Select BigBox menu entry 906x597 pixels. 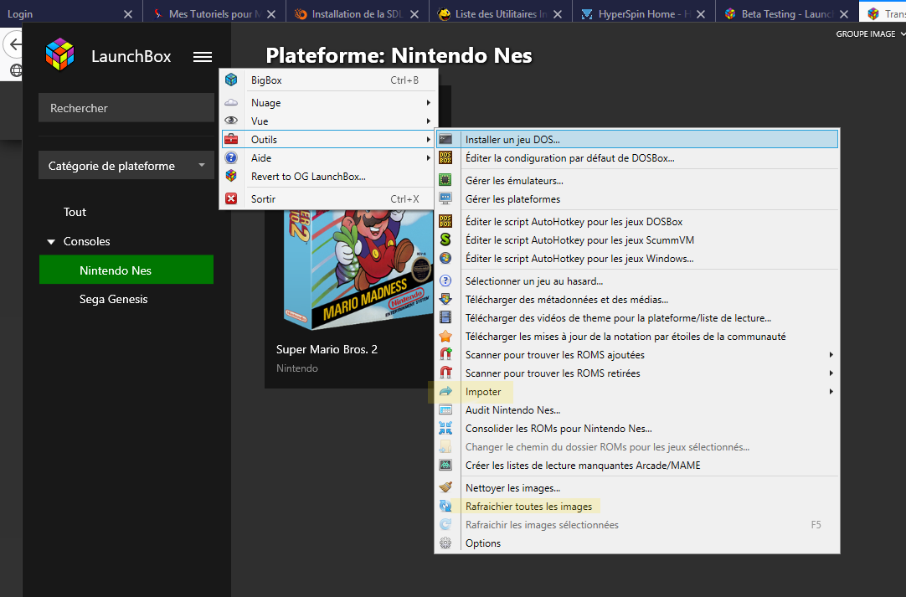pyautogui.click(x=327, y=80)
